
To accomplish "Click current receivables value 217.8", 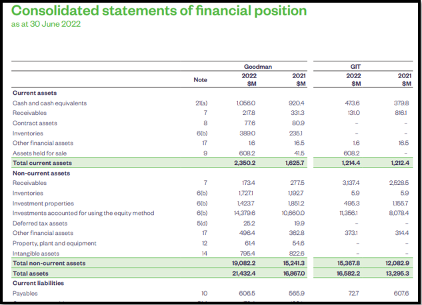I will point(249,113).
